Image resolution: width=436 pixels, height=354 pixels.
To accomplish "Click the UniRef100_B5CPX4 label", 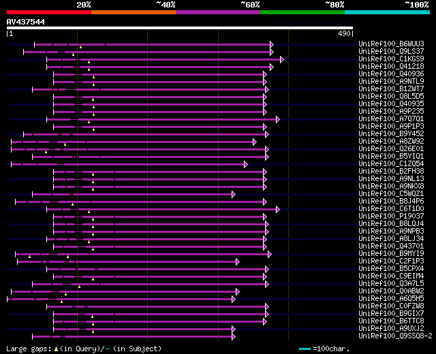I will pos(391,269).
